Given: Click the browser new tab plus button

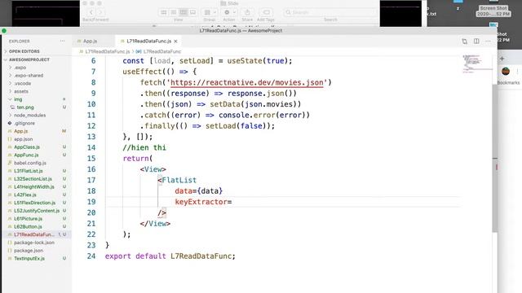Looking at the screenshot, I should (x=502, y=59).
